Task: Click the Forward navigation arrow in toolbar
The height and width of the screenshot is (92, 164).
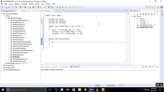Action: click(x=83, y=7)
